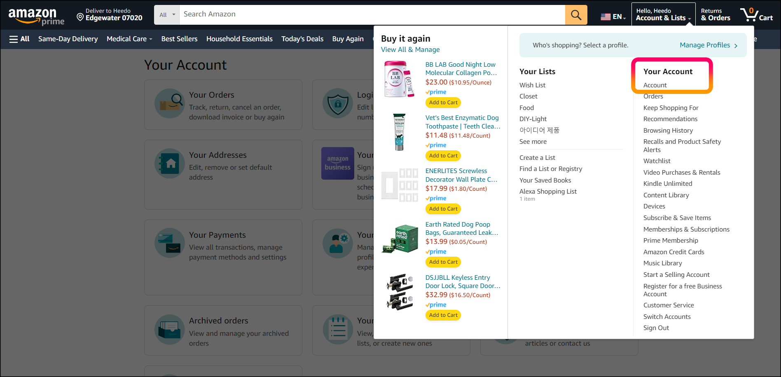Open Wish List under Your Lists
Screen dimensions: 781x377
pos(532,85)
